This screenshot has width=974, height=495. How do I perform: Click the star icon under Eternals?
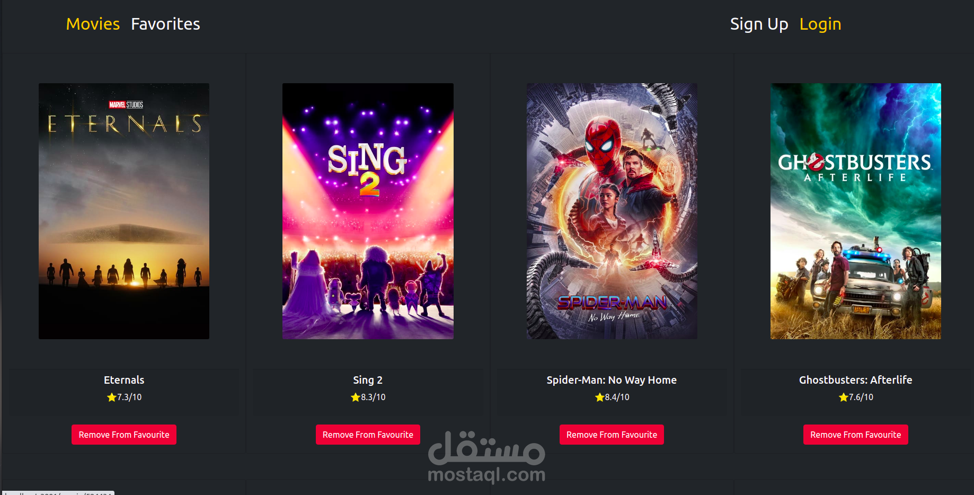(x=111, y=397)
